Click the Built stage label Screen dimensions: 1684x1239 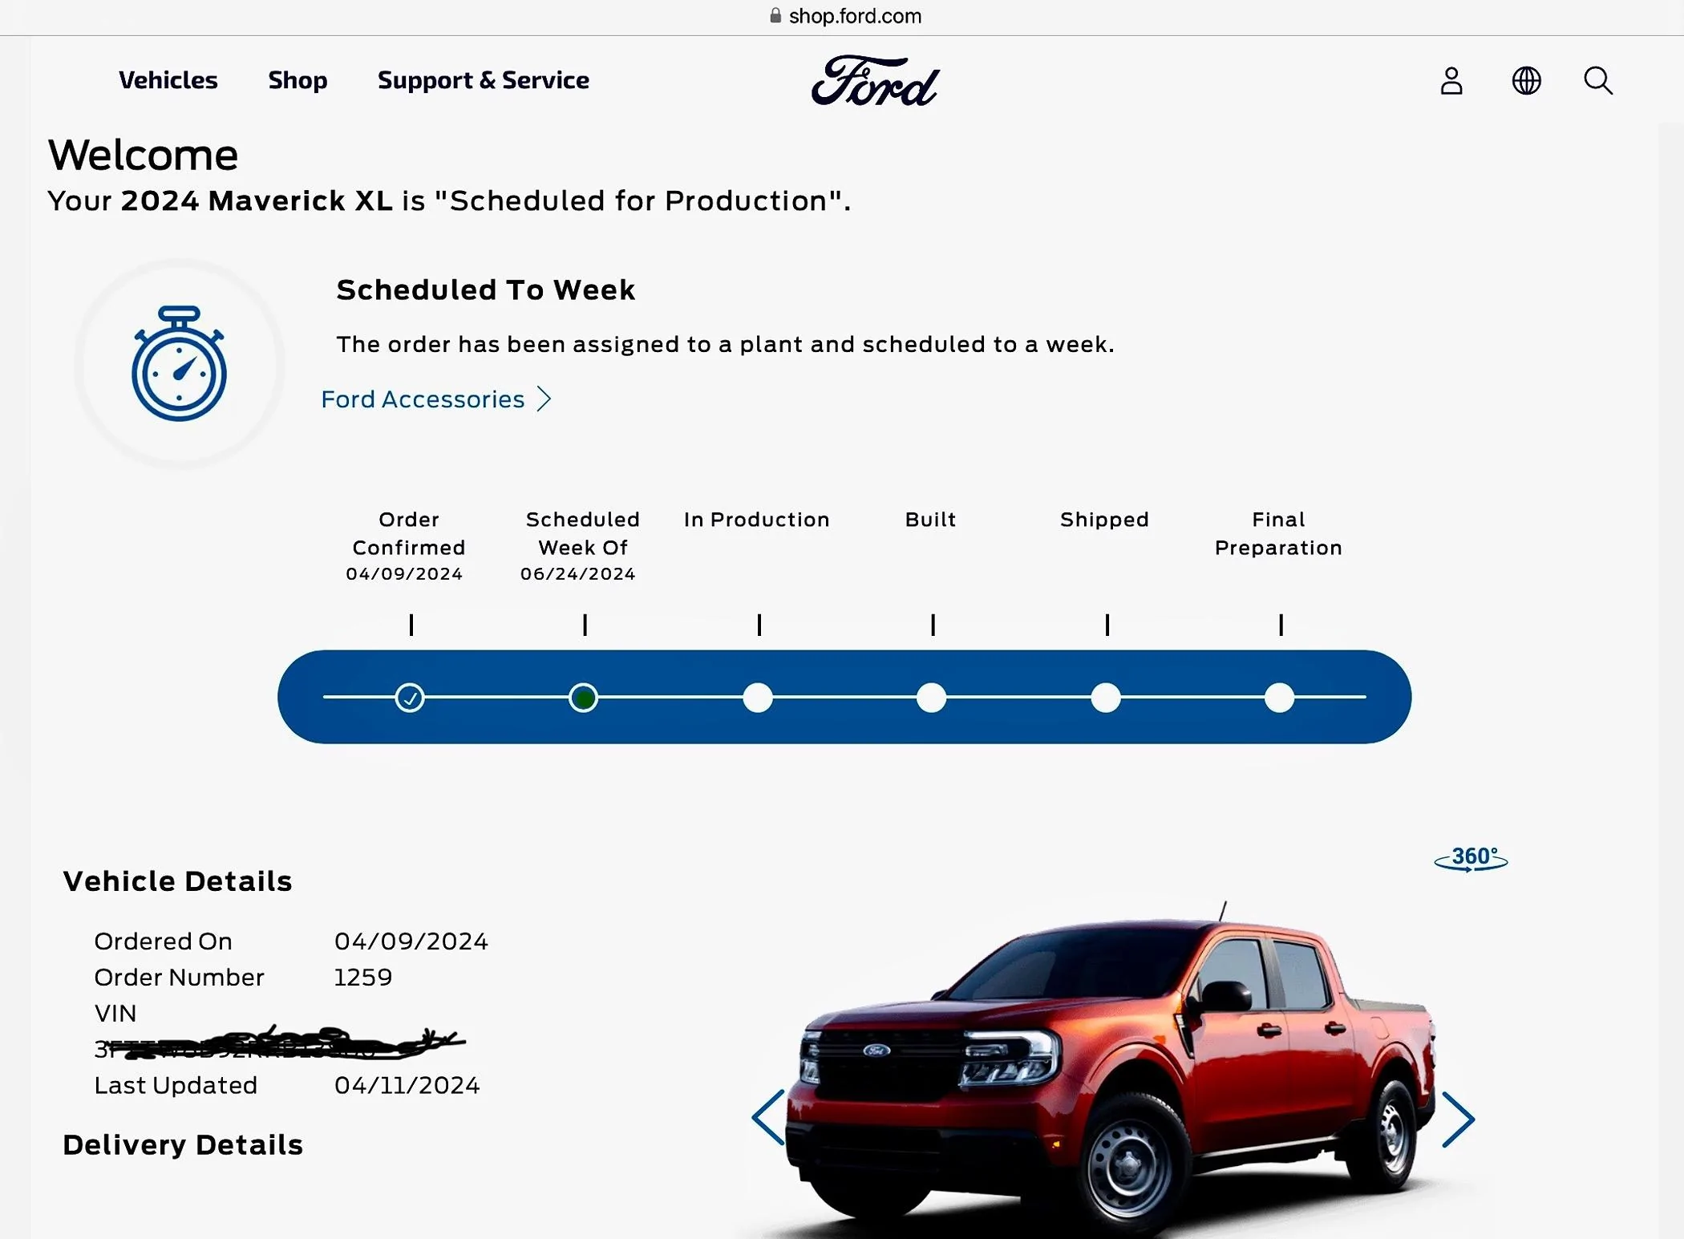[931, 520]
